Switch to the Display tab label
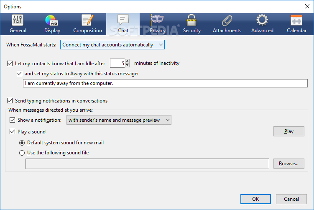 point(52,31)
